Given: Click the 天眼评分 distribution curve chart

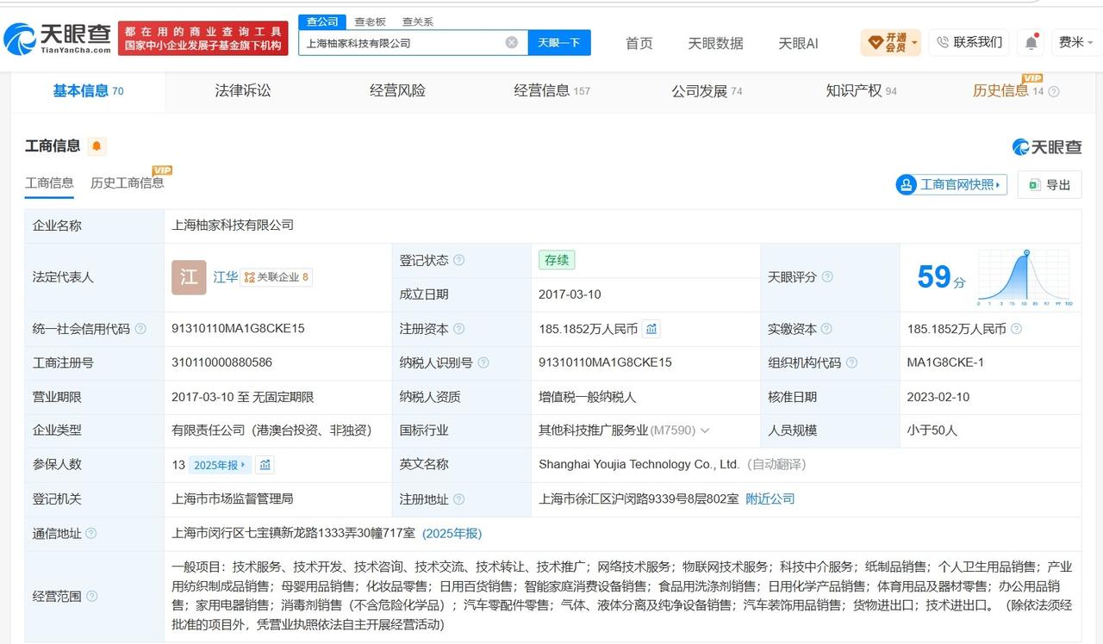Looking at the screenshot, I should (1025, 278).
